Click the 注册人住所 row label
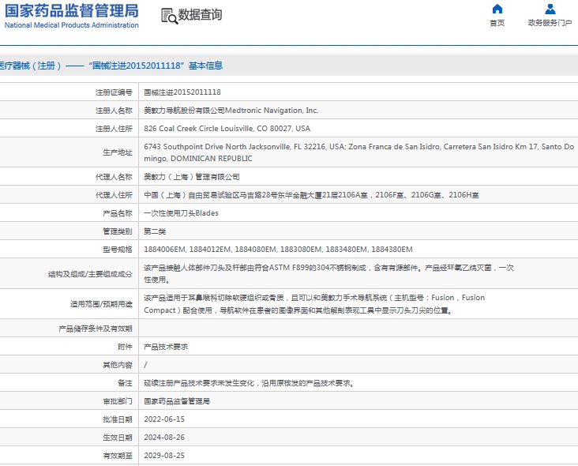The height and width of the screenshot is (466, 578). point(114,128)
